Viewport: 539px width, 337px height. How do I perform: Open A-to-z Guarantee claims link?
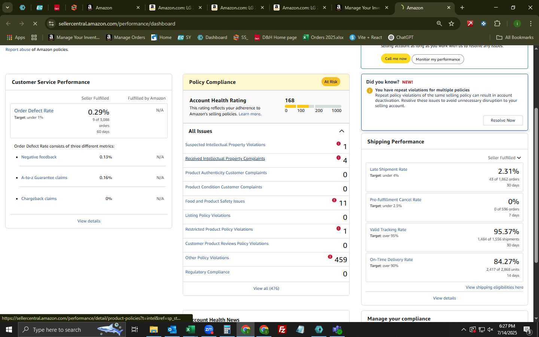44,178
